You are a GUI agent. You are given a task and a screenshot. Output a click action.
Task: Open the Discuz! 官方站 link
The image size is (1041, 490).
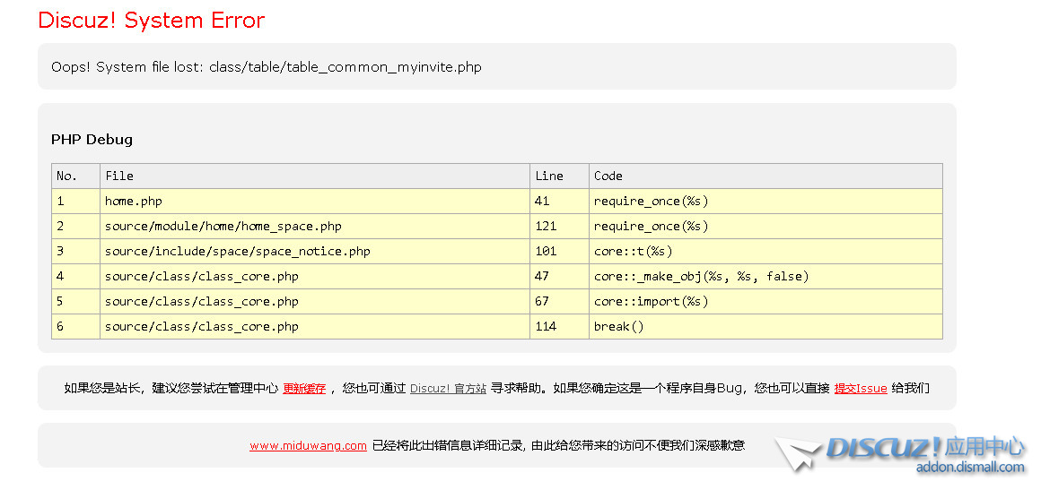point(448,389)
